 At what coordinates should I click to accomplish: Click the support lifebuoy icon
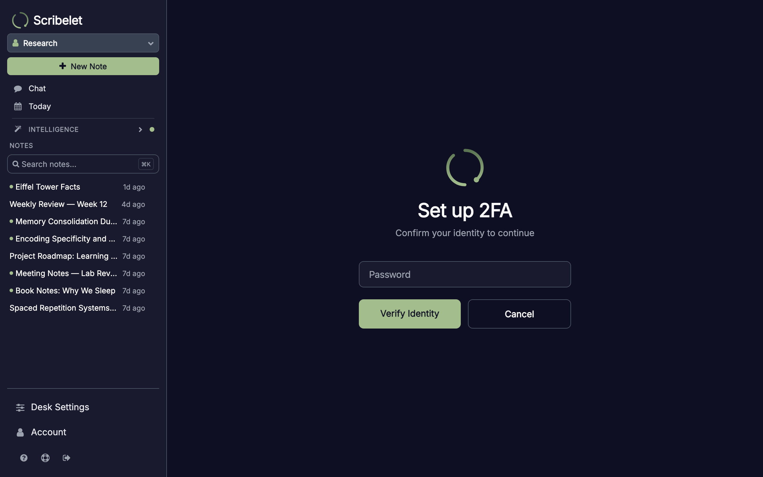(x=45, y=458)
